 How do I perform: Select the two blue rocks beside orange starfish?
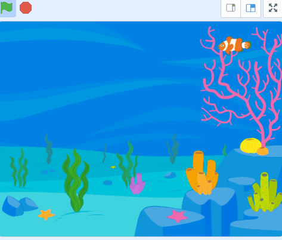(x=20, y=206)
